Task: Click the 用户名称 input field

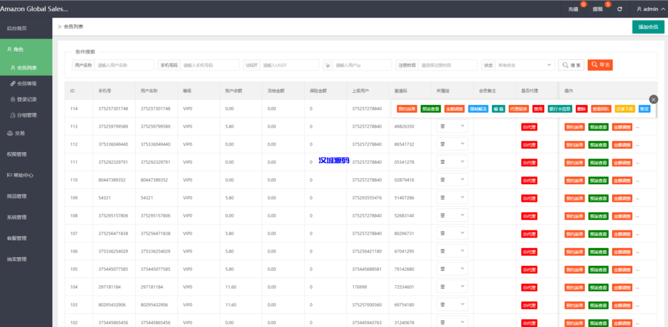Action: coord(124,65)
